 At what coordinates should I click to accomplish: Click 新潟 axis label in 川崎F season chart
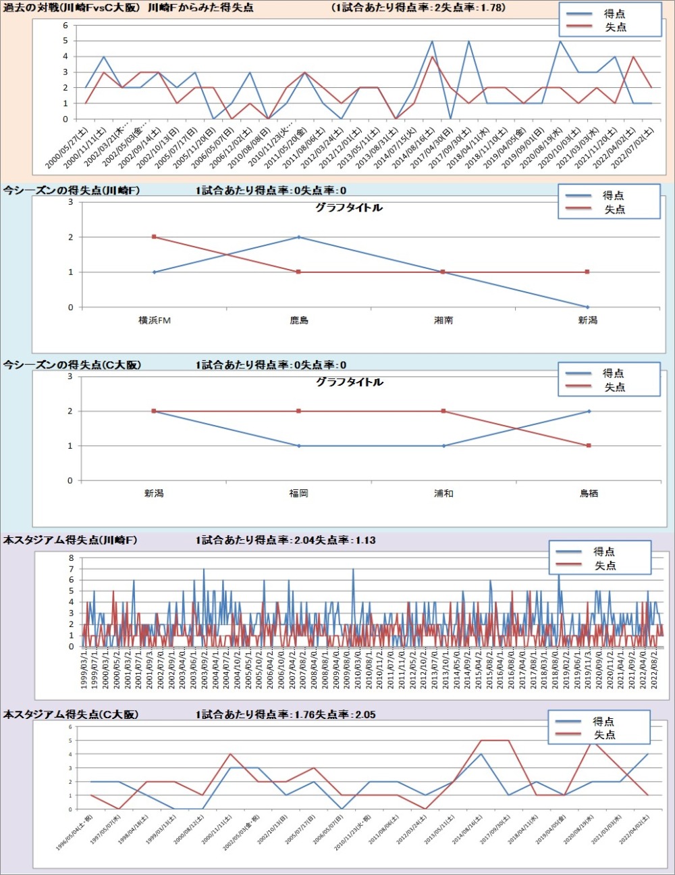588,320
